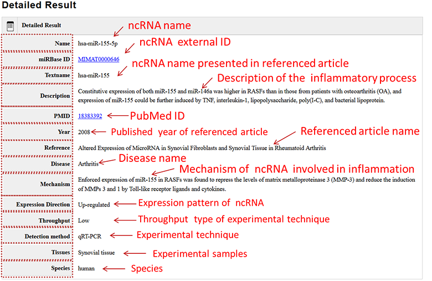Click the 'PMID' field label
The width and height of the screenshot is (432, 281).
tap(61, 116)
